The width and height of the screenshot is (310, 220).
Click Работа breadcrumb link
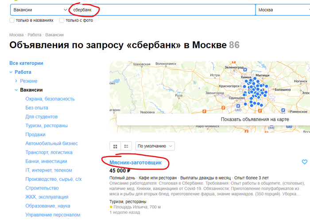click(x=35, y=35)
